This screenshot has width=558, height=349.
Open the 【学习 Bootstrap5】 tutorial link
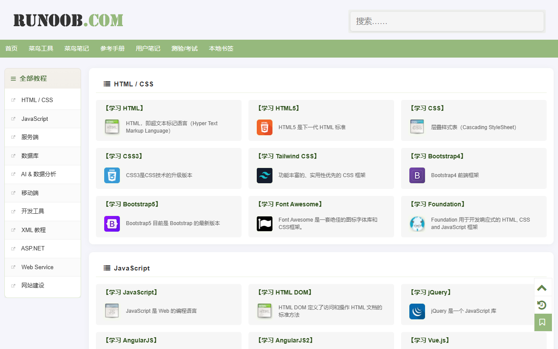132,204
